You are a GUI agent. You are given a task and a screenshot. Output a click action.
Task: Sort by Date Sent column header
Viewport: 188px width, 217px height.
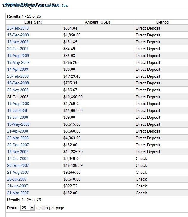pyautogui.click(x=33, y=22)
